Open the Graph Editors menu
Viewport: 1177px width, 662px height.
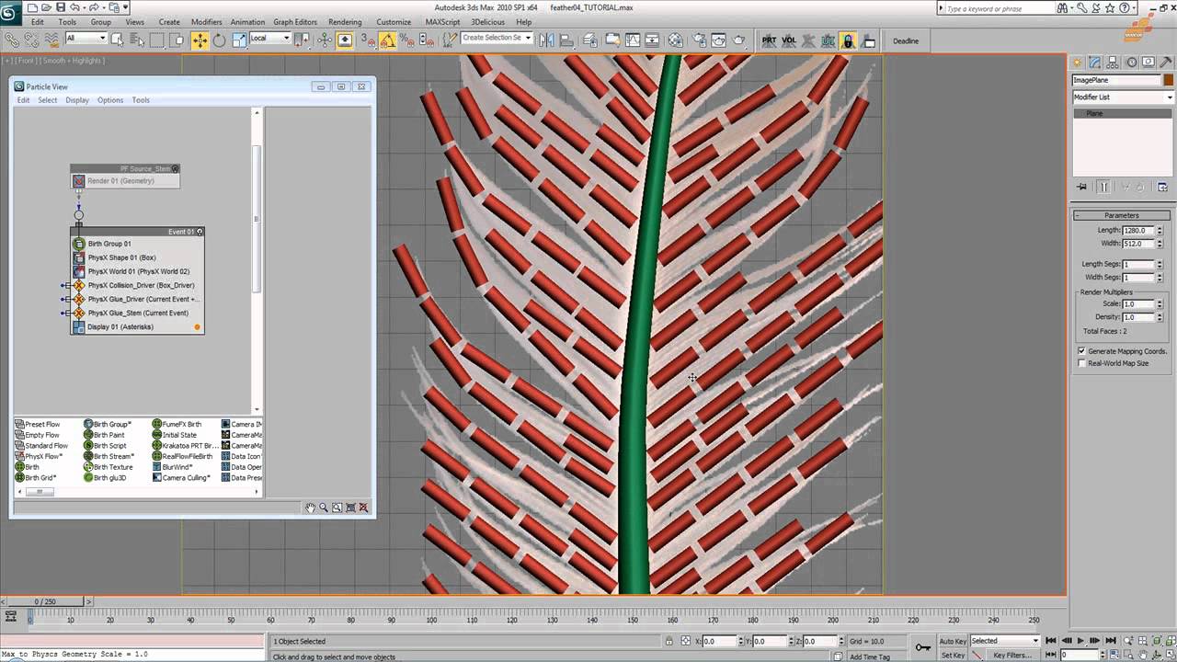click(x=294, y=22)
